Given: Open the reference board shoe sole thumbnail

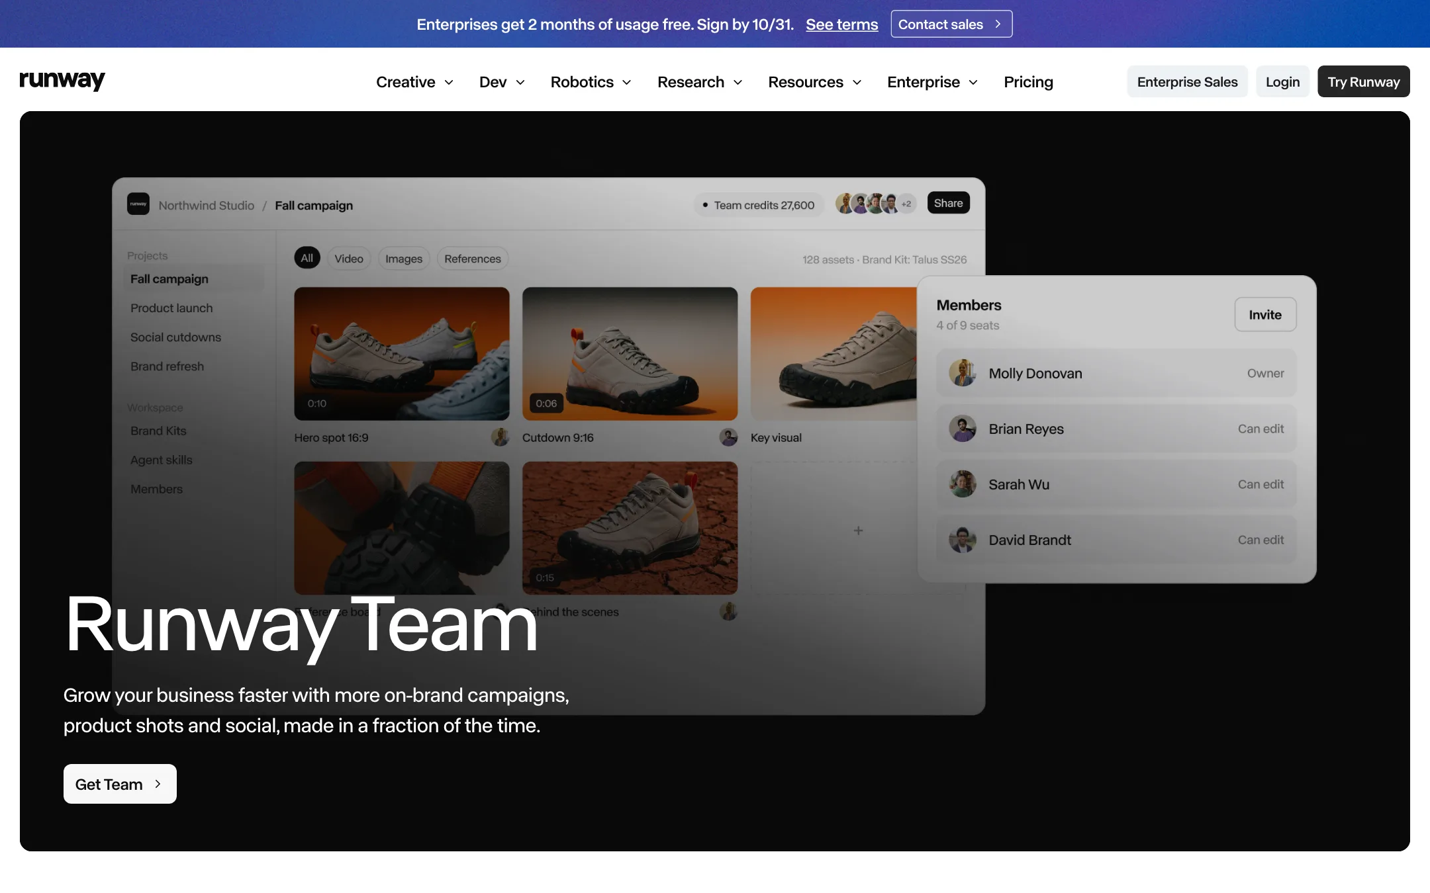Looking at the screenshot, I should coord(402,528).
